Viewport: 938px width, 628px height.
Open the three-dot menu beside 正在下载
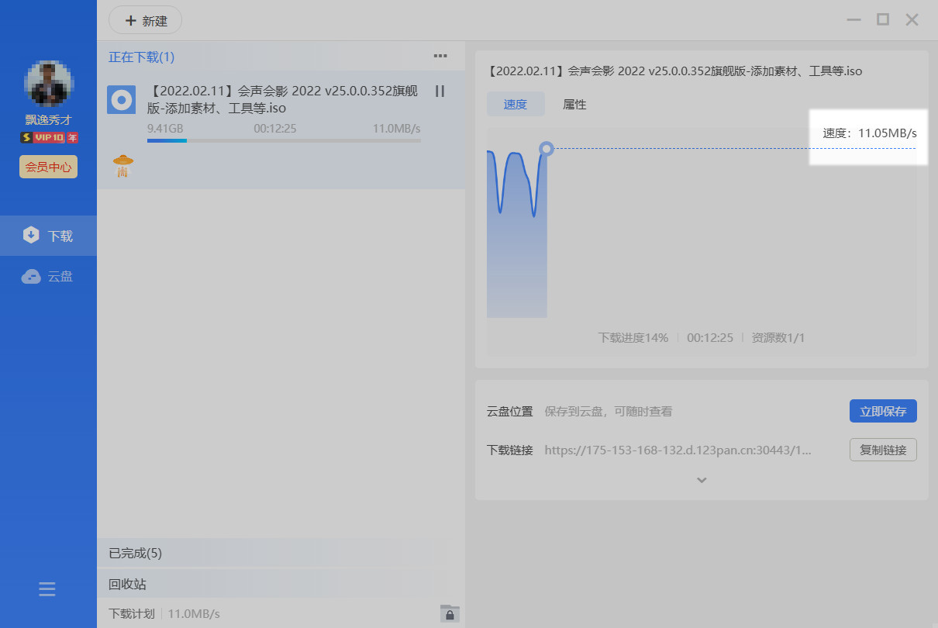point(440,56)
